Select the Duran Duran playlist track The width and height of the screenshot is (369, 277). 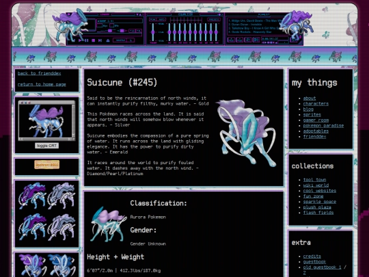tap(245, 25)
